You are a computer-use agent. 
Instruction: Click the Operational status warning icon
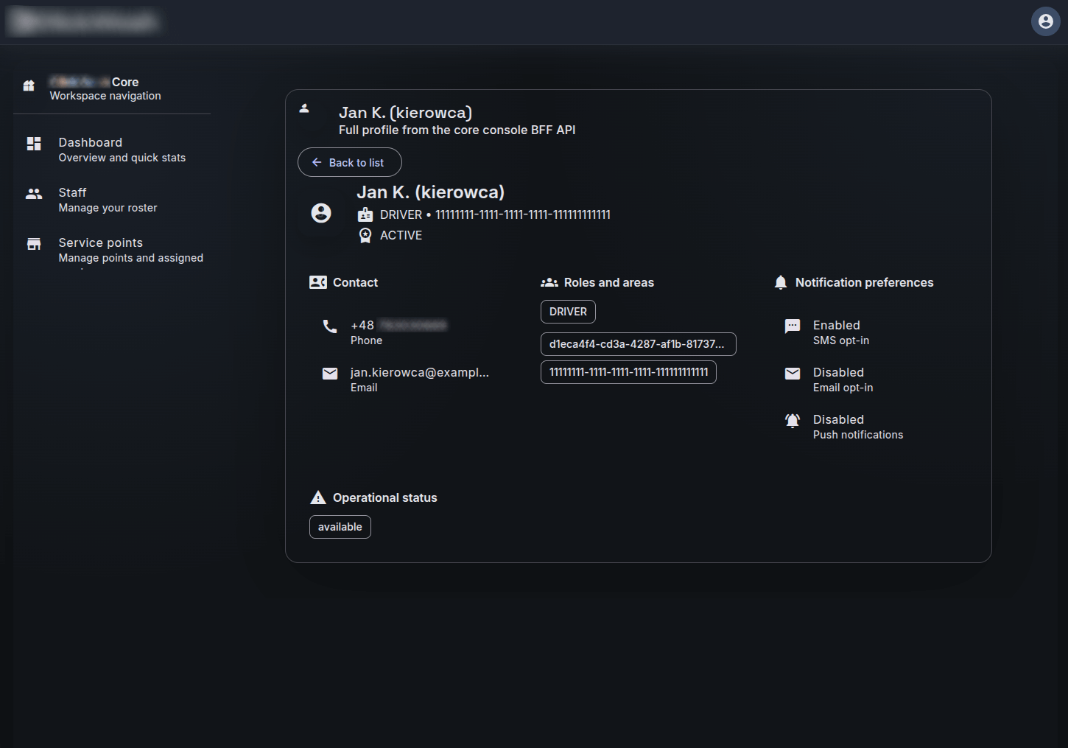coord(318,498)
